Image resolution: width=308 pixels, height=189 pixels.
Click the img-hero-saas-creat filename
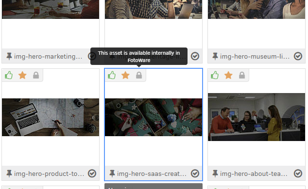point(152,173)
